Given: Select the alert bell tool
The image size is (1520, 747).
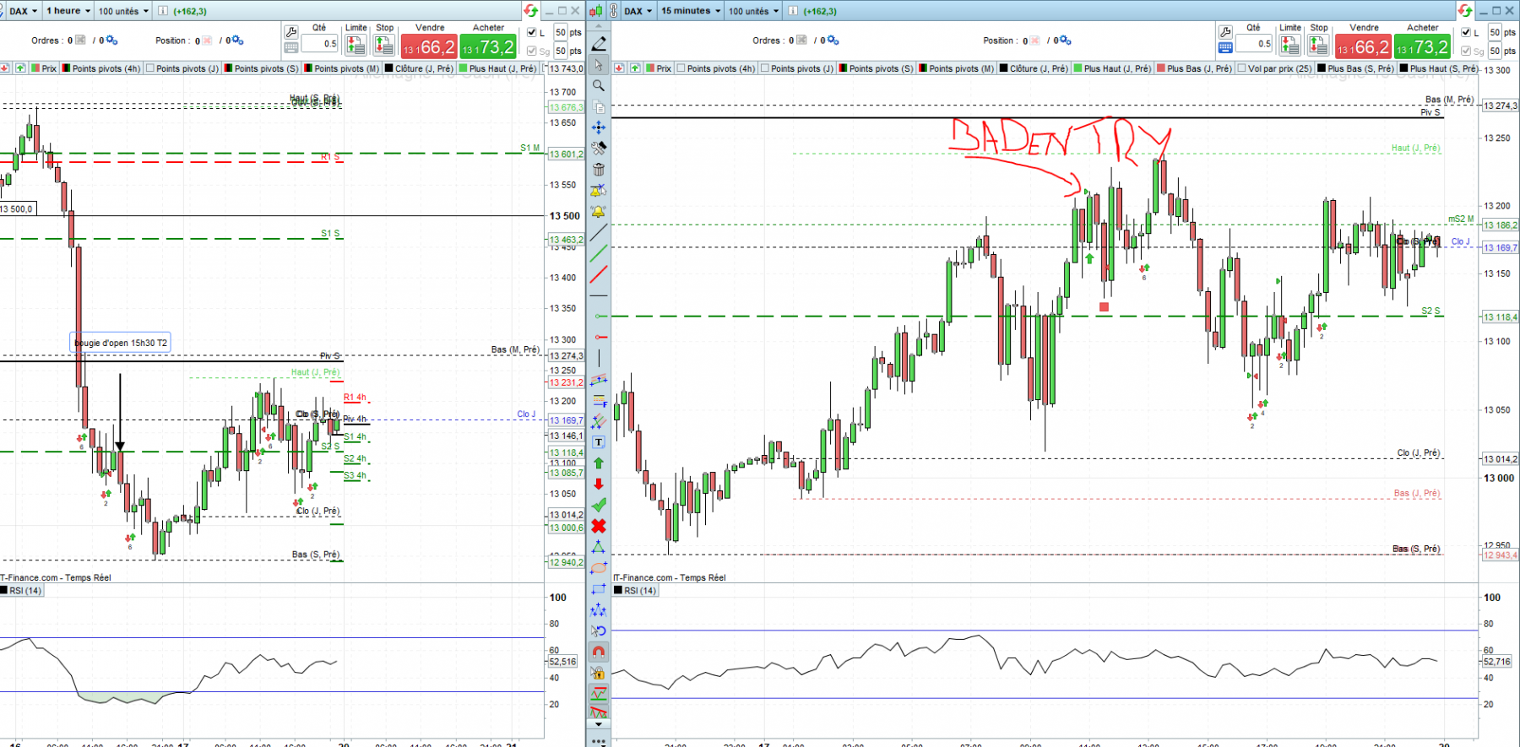Looking at the screenshot, I should pos(599,212).
